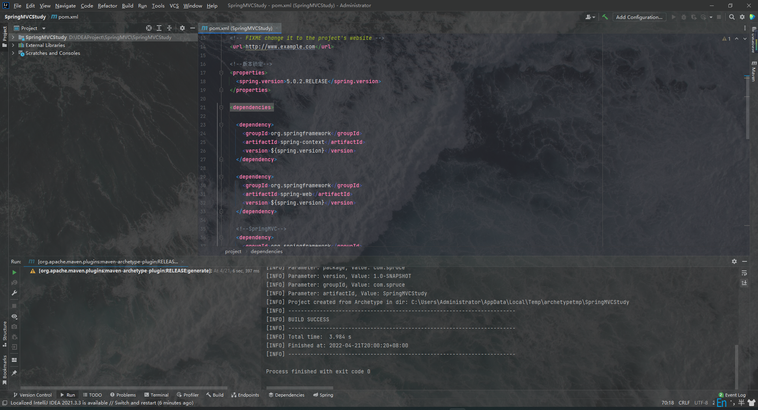This screenshot has height=410, width=758.
Task: Click the camera dump threads icon
Action: [x=14, y=326]
